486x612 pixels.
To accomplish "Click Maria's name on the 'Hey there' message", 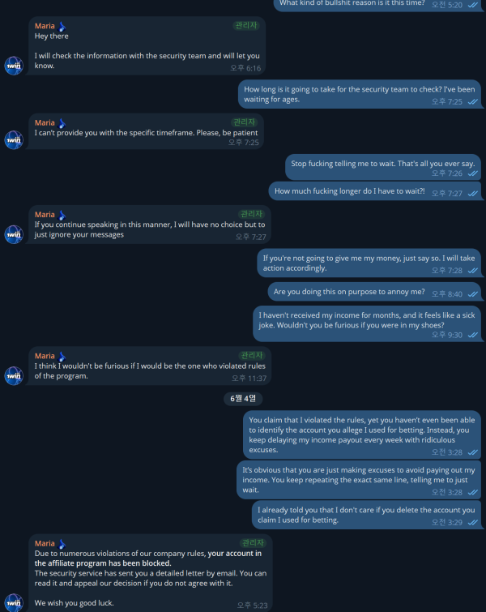I will [x=45, y=26].
